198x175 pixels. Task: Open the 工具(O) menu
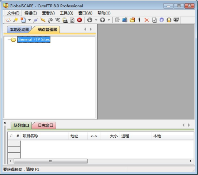click(x=66, y=13)
